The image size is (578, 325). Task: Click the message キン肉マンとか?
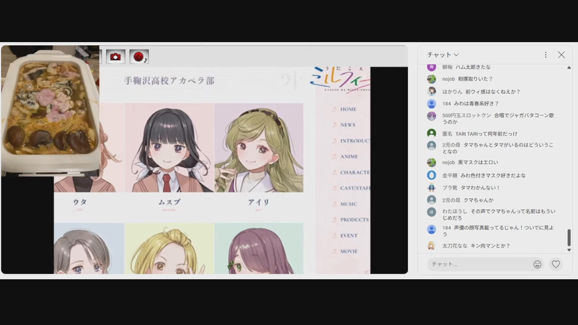490,246
